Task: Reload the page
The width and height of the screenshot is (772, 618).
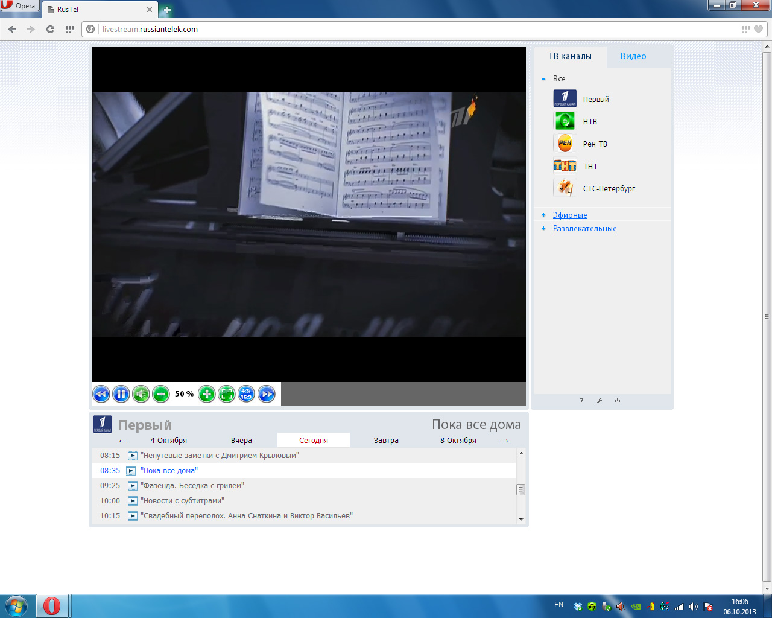Action: point(50,29)
